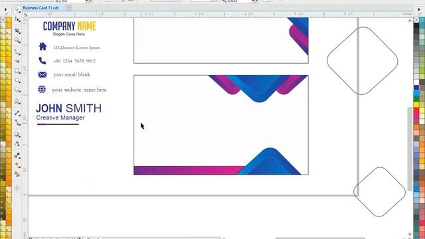Pick cyan swatch in right palette
The height and width of the screenshot is (239, 425).
(x=416, y=94)
